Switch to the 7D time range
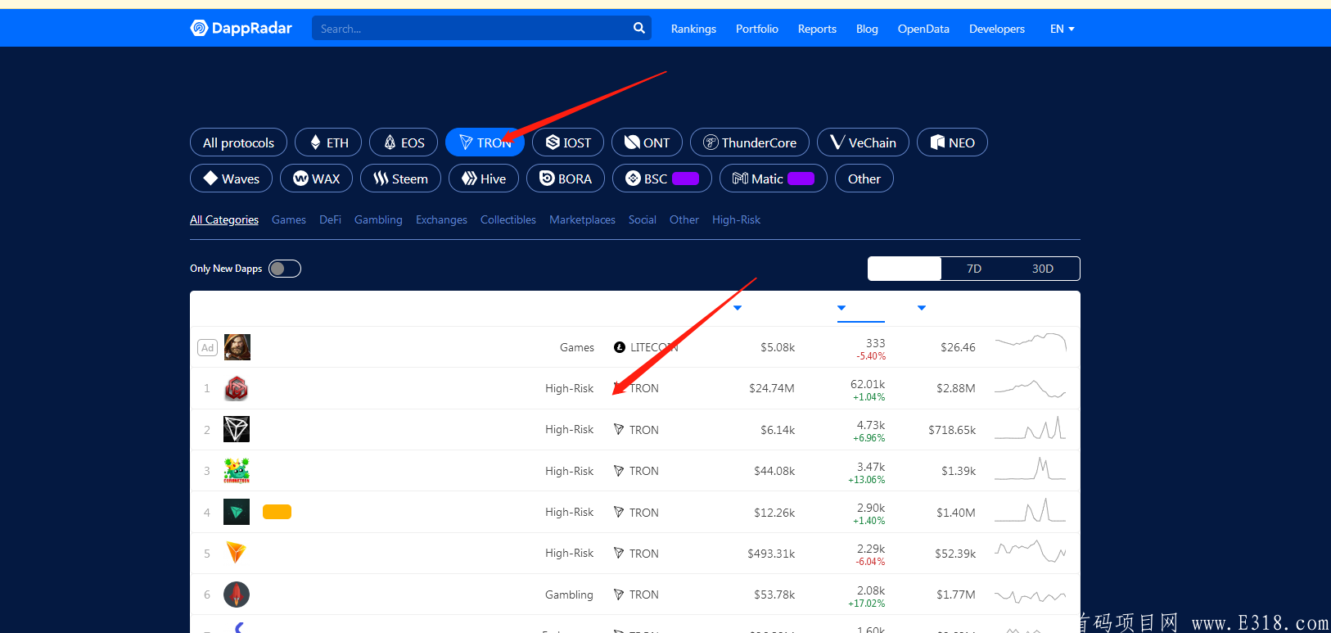The width and height of the screenshot is (1331, 633). pos(974,269)
